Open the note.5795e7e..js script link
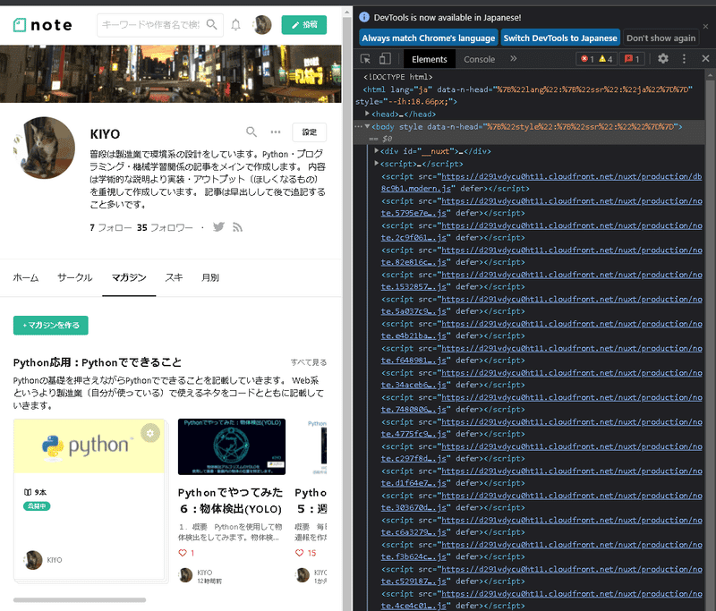This screenshot has width=716, height=611. tap(541, 207)
